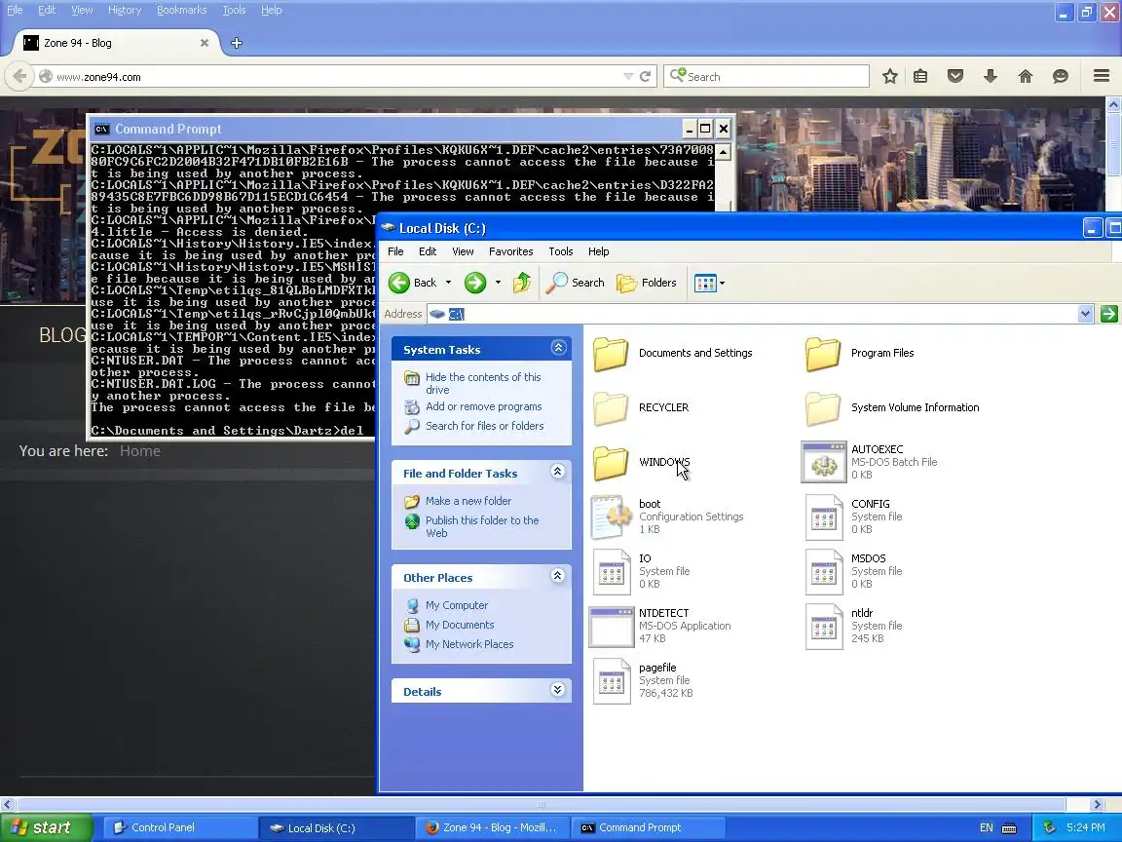Click the Firefox Search box
Image resolution: width=1122 pixels, height=842 pixels.
click(x=767, y=77)
